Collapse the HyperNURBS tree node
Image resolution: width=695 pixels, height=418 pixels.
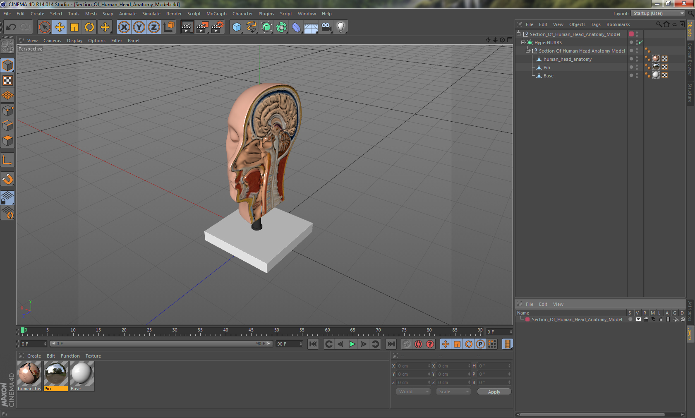pos(523,42)
